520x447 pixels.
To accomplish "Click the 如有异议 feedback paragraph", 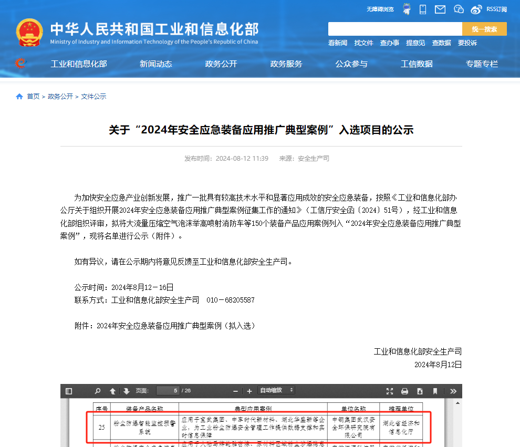I will [x=183, y=262].
